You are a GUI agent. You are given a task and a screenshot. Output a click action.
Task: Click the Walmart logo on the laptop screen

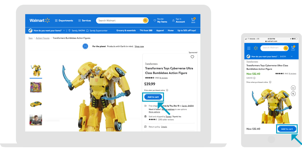pos(39,21)
